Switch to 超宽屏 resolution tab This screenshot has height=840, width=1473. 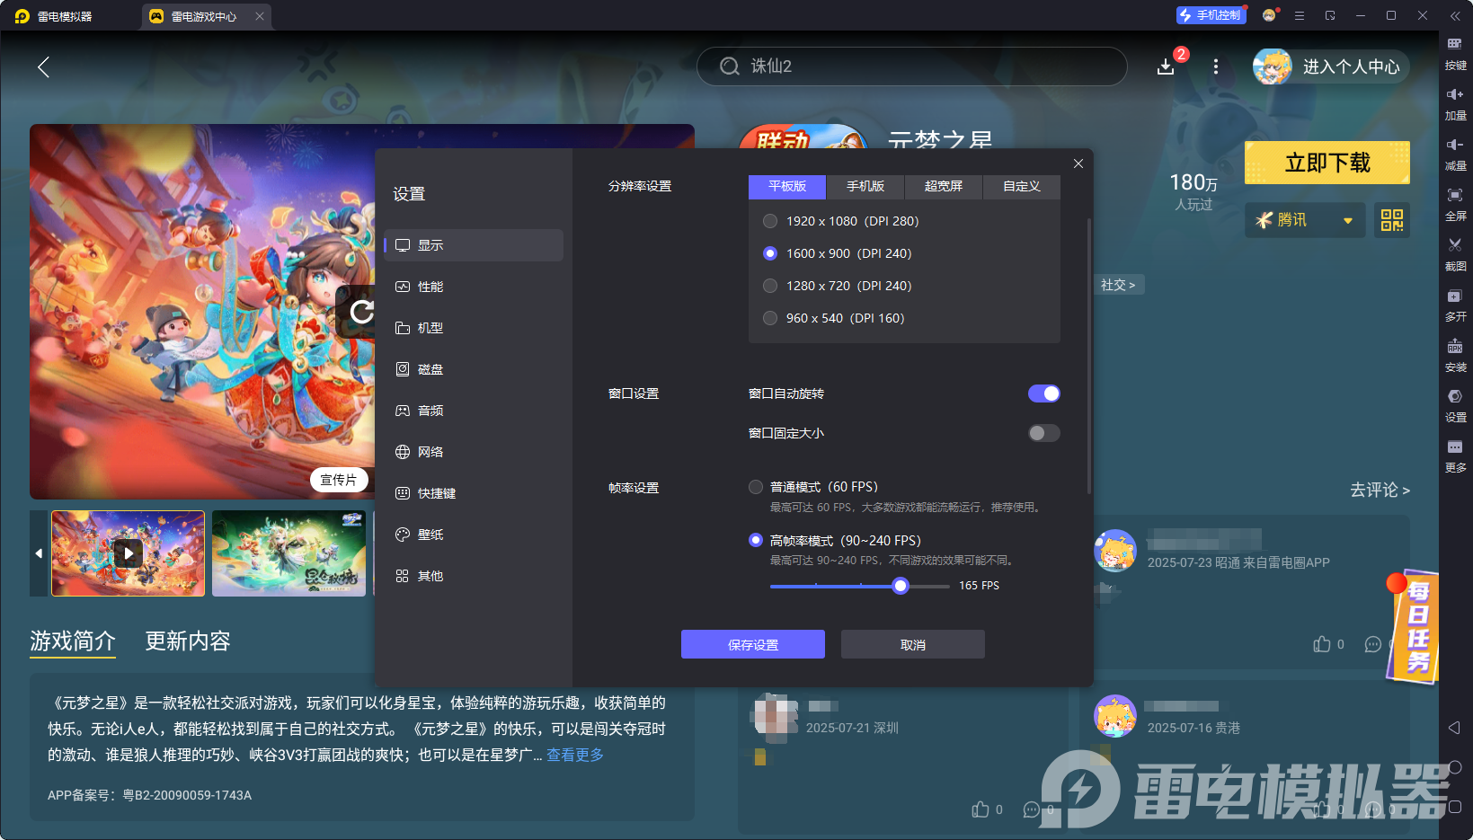(x=944, y=186)
